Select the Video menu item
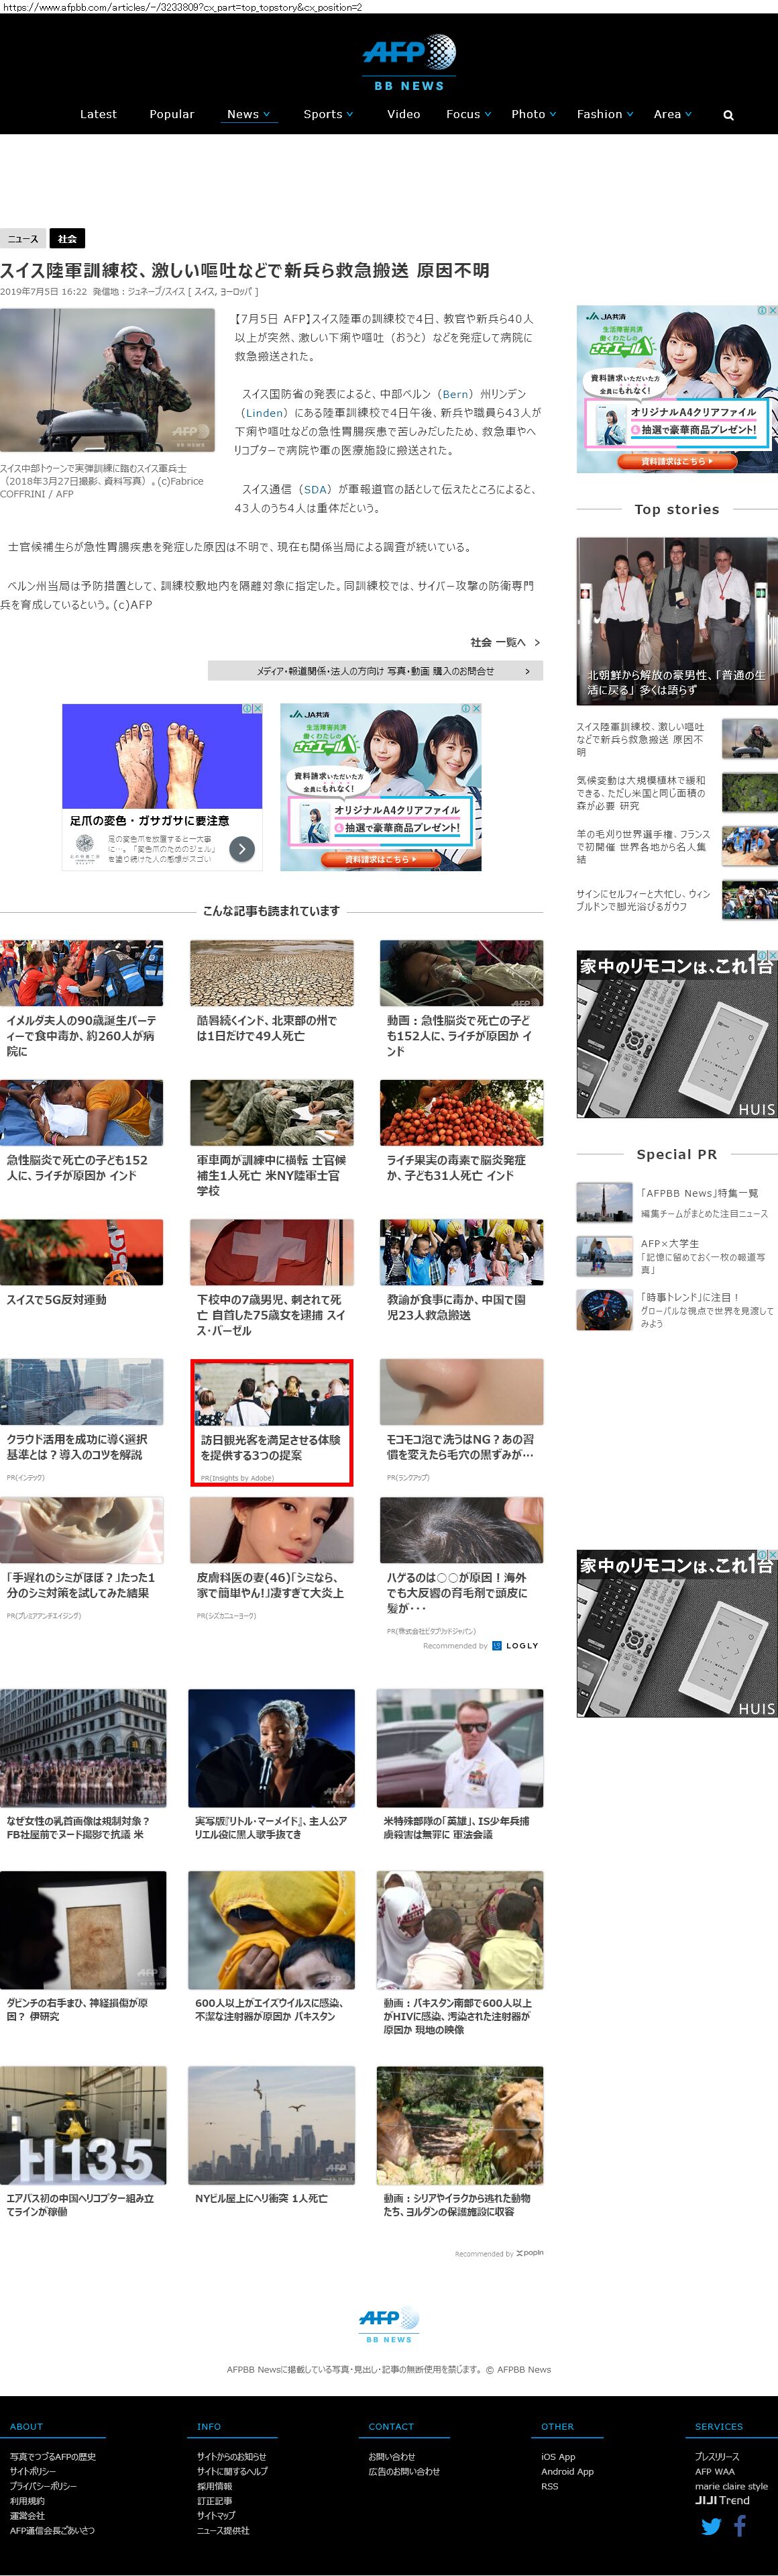 (404, 115)
